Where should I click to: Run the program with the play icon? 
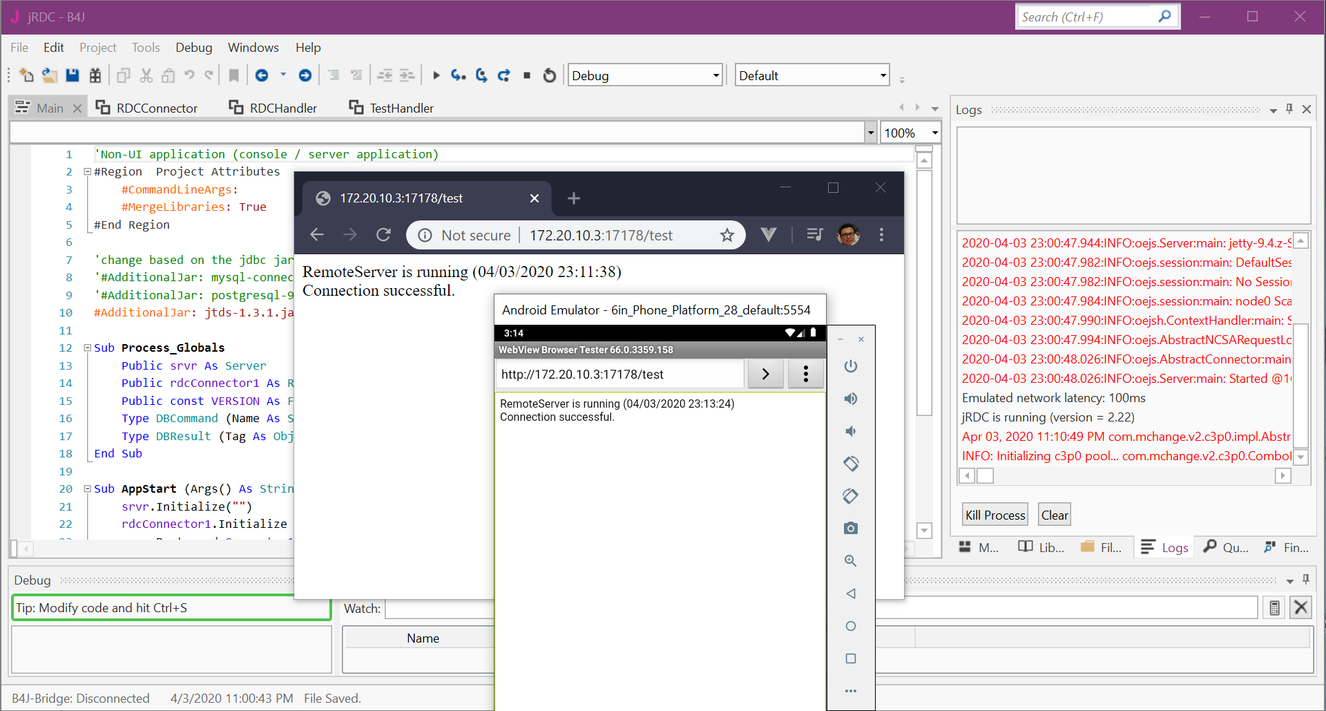coord(436,75)
